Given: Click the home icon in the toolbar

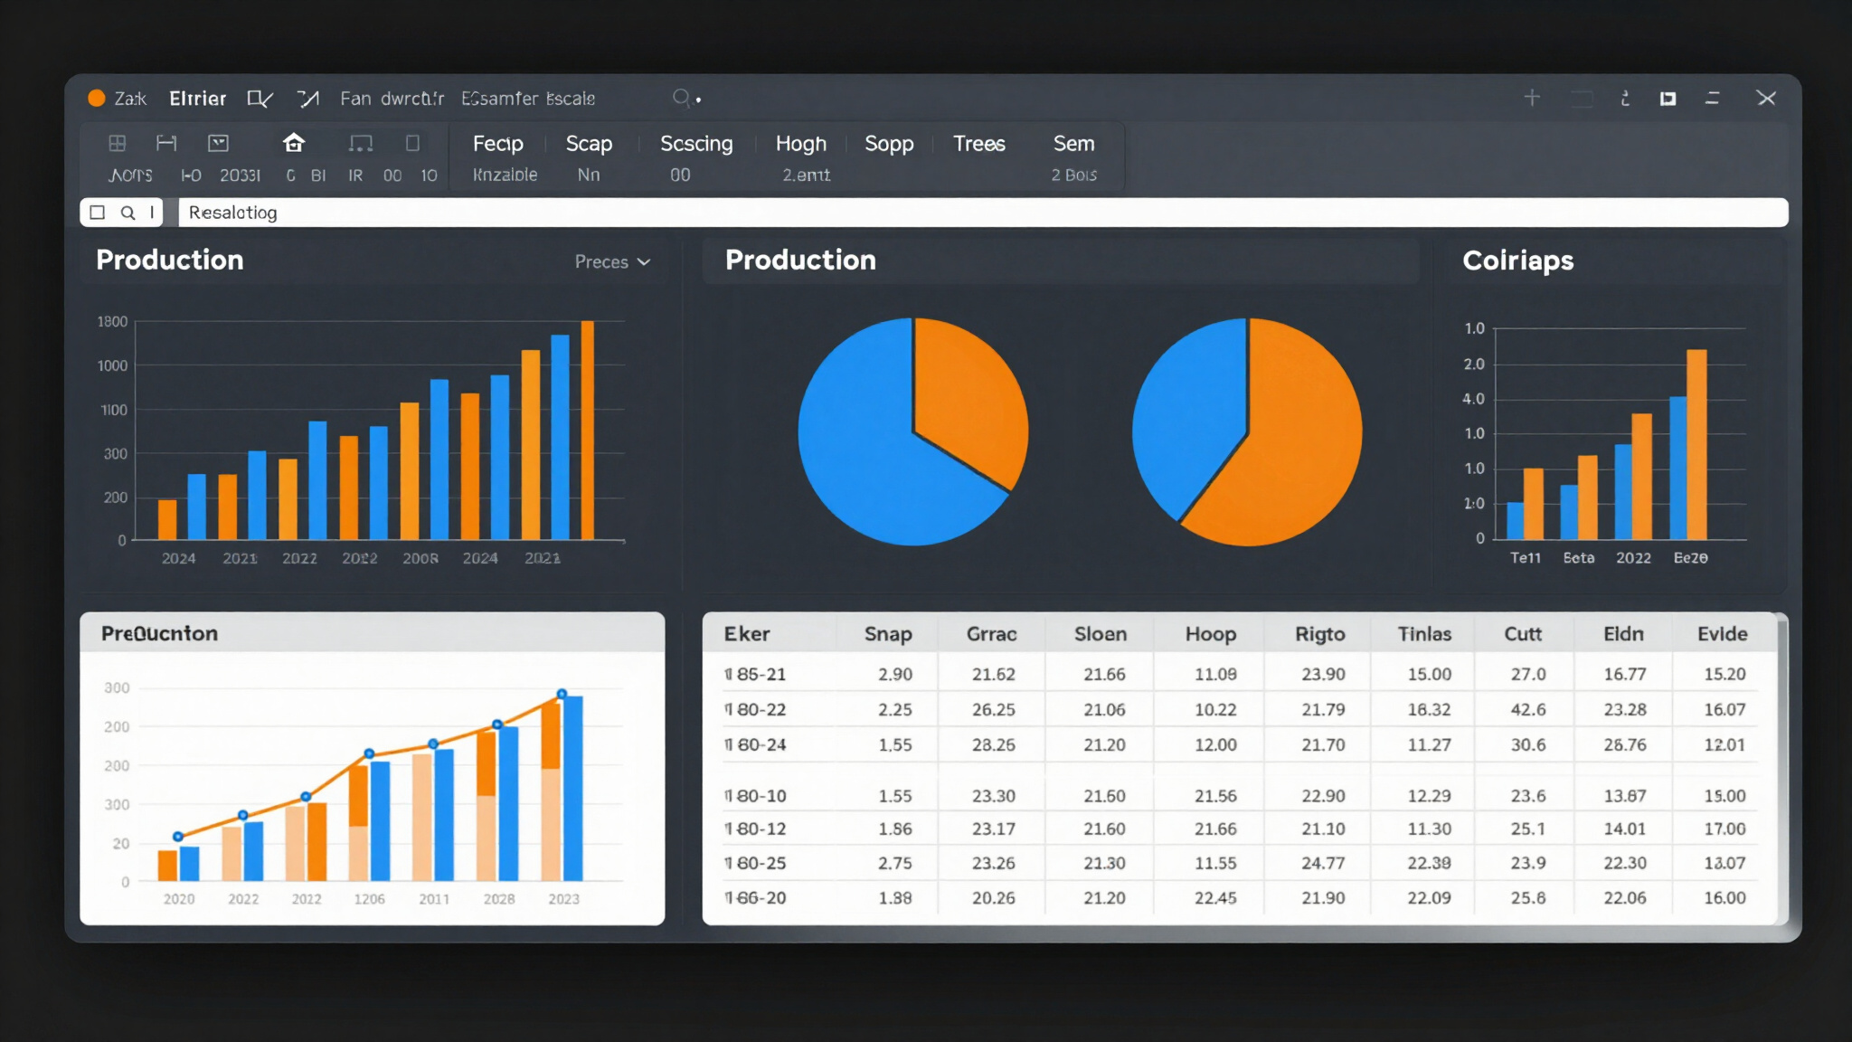Looking at the screenshot, I should pos(294,143).
